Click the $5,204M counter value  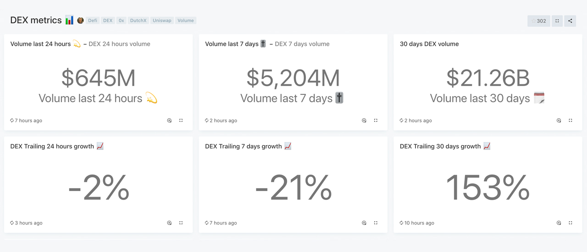point(293,78)
